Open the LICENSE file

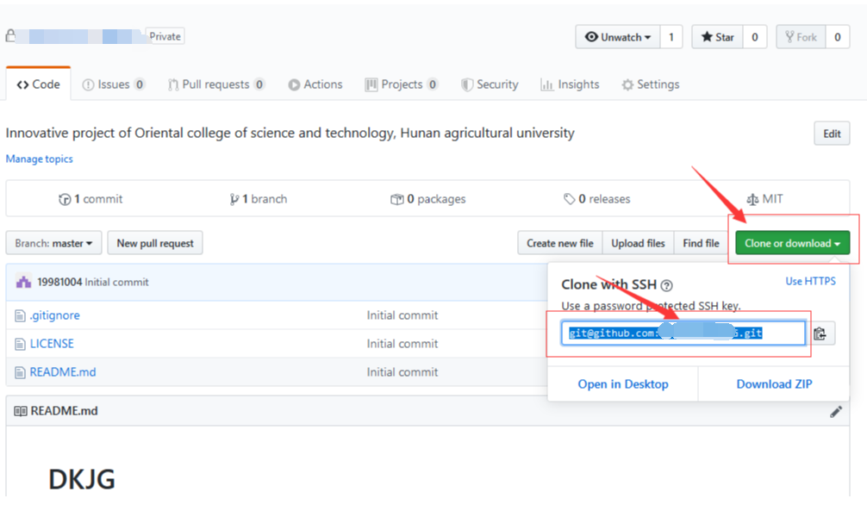pos(52,344)
